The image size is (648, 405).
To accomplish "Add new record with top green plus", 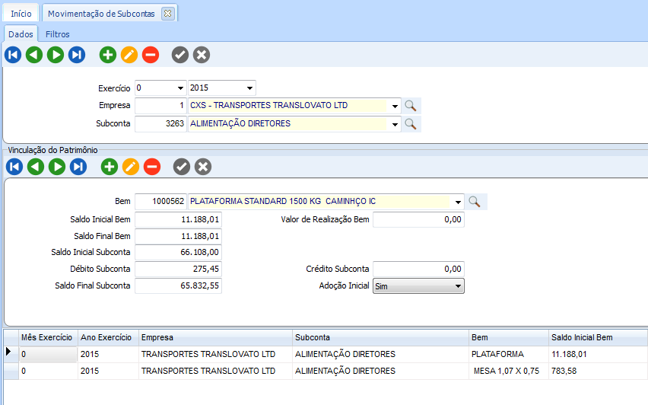I will 108,55.
